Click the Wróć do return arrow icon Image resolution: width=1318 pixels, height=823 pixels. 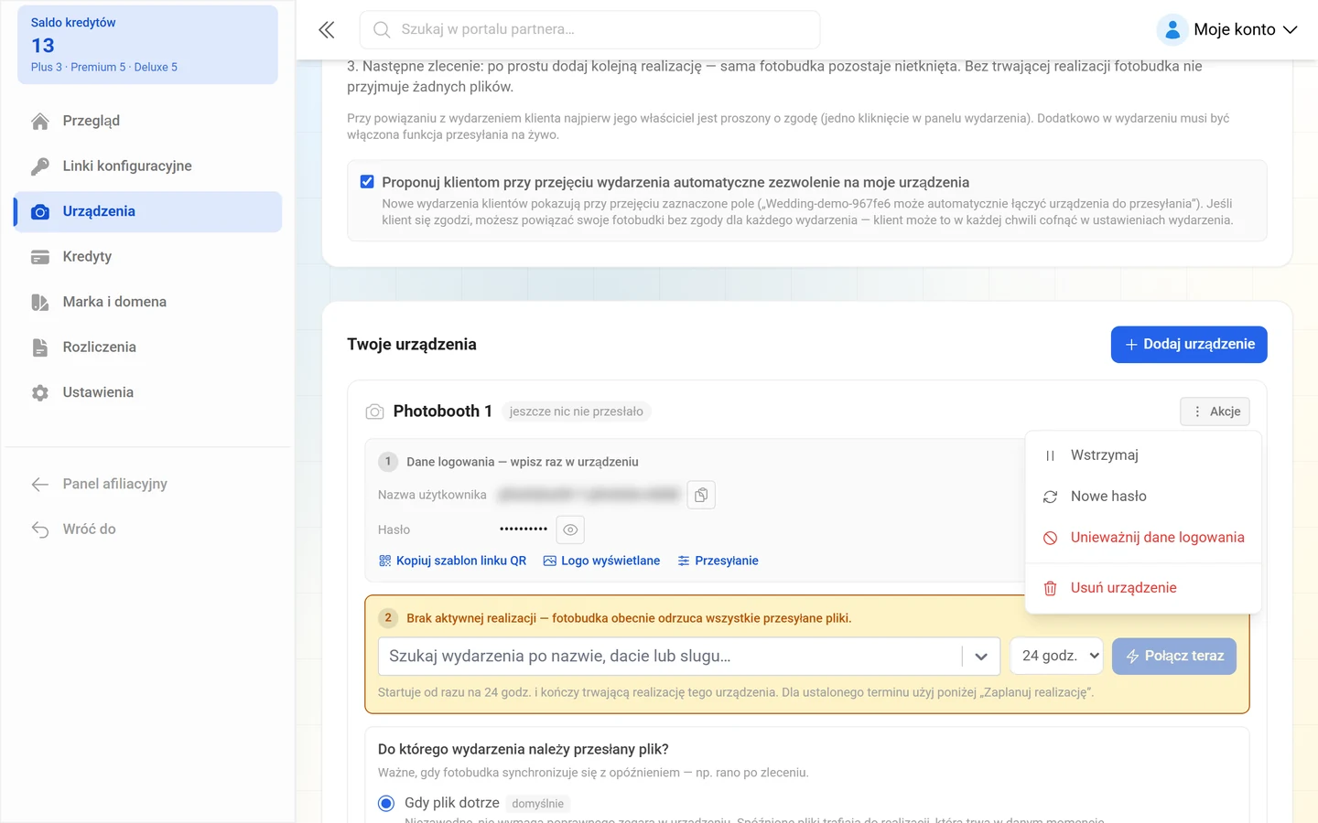point(40,529)
